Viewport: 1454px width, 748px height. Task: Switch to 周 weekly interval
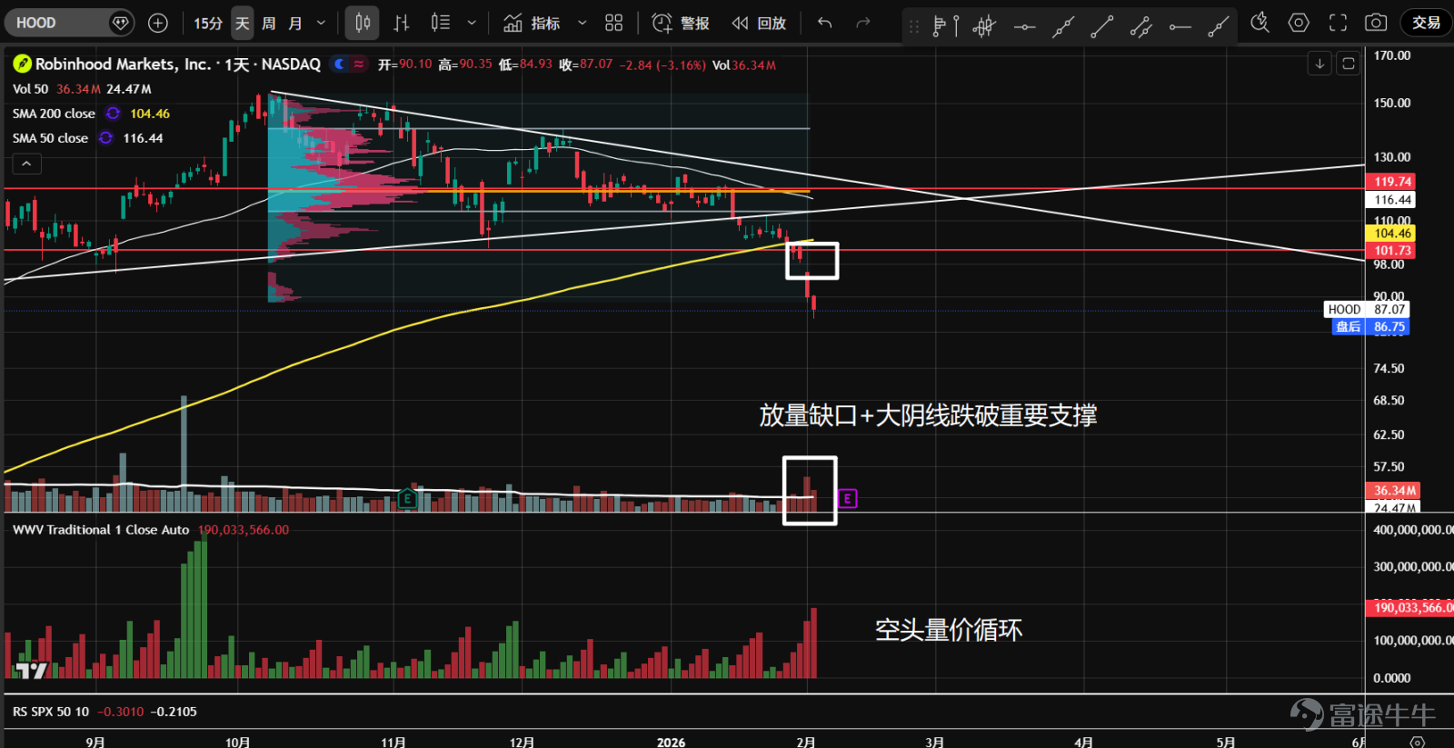pyautogui.click(x=269, y=23)
